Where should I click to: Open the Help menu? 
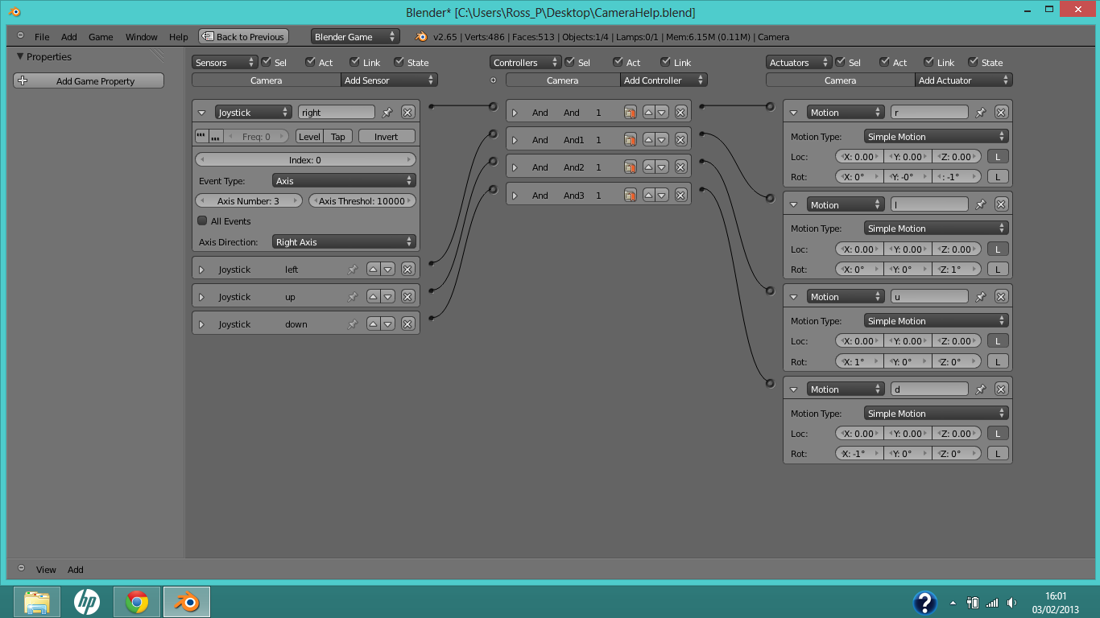click(179, 37)
